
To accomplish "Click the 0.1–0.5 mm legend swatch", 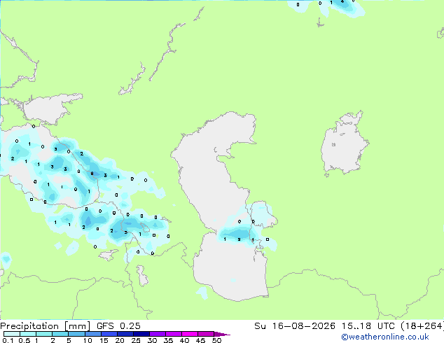I will click(12, 334).
